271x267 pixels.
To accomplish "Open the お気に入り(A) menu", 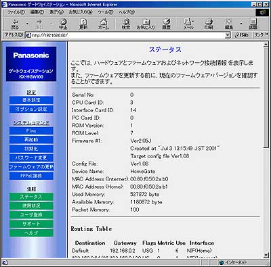I will pyautogui.click(x=81, y=12).
